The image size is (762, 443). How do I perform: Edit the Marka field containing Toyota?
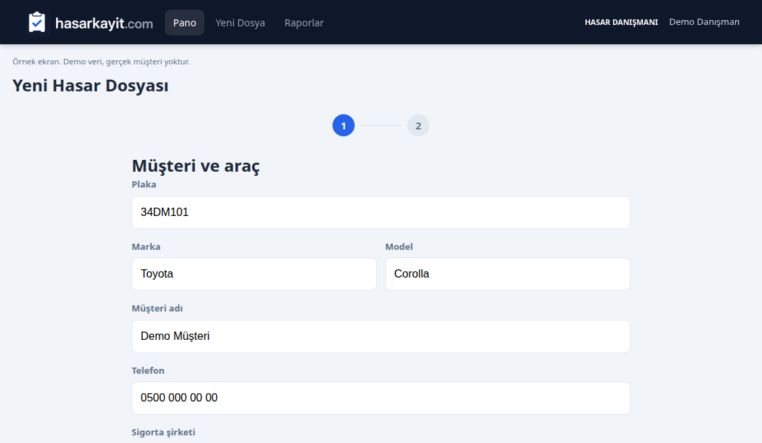pos(254,274)
